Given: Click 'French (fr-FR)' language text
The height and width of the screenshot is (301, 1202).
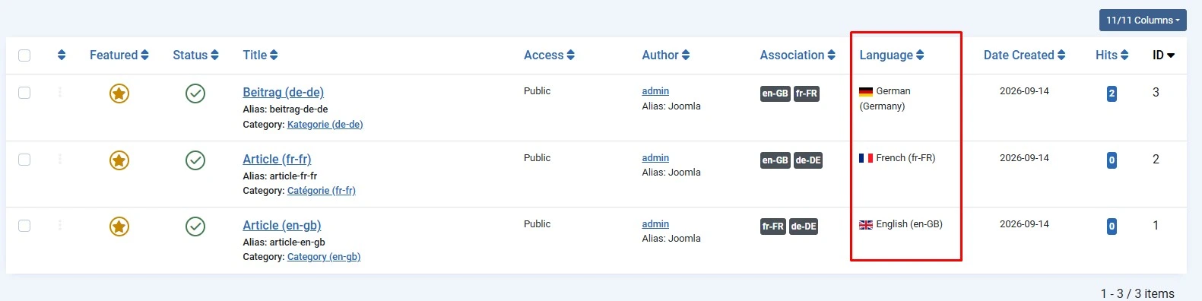Looking at the screenshot, I should 905,158.
